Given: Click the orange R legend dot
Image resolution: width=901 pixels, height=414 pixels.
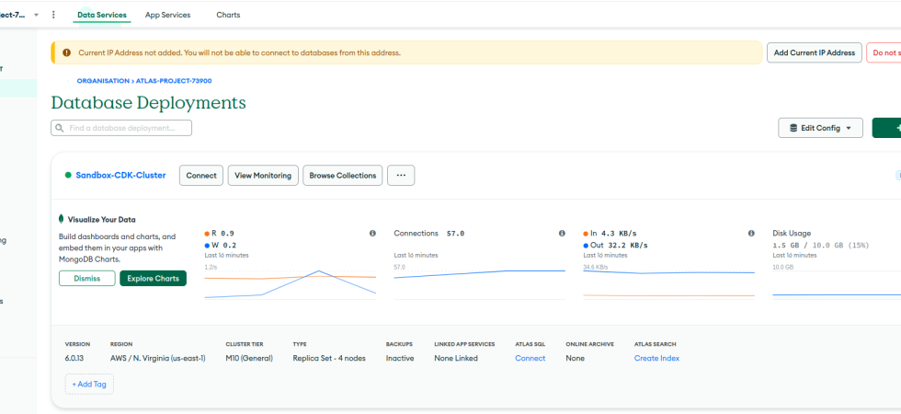Looking at the screenshot, I should [207, 234].
